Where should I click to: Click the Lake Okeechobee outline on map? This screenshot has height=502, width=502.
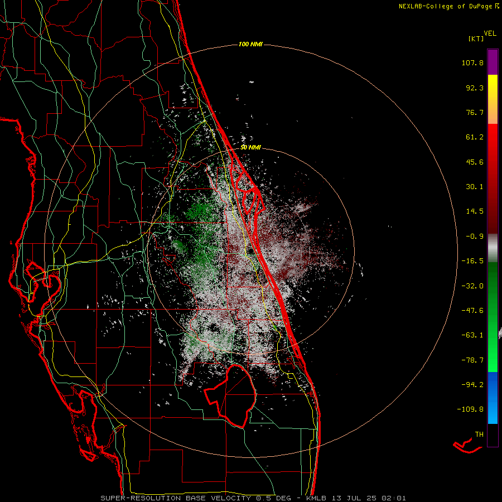(231, 396)
